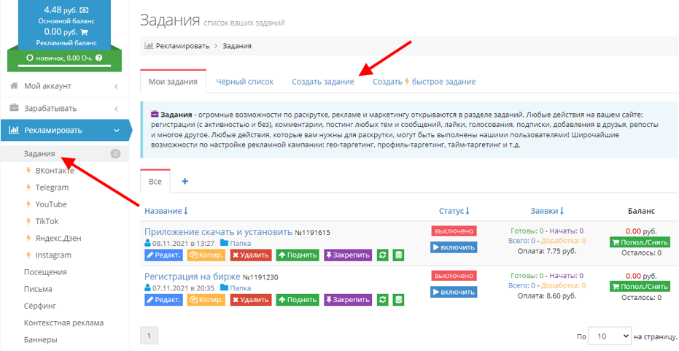Image resolution: width=679 pixels, height=351 pixels.
Task: Switch to the Мои задания tab
Action: tap(174, 82)
